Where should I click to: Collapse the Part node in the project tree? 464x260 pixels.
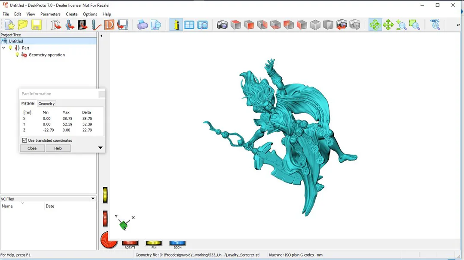pyautogui.click(x=3, y=48)
